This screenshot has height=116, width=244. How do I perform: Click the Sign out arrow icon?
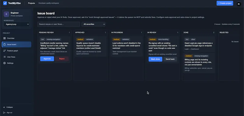point(4,113)
